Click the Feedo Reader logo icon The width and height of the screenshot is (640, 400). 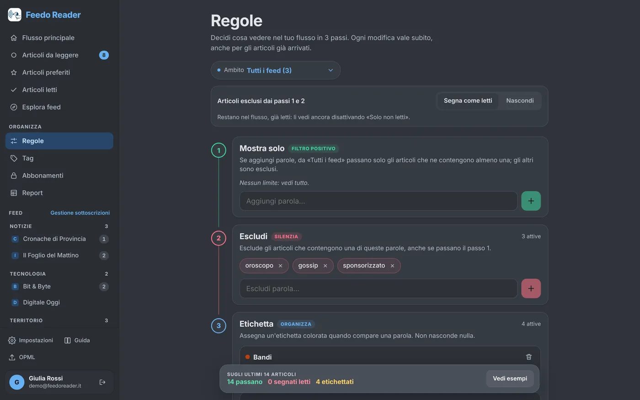pyautogui.click(x=15, y=15)
